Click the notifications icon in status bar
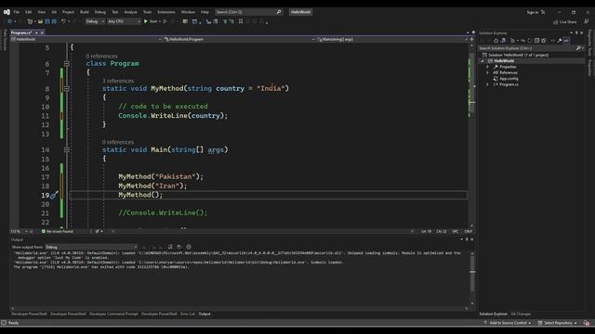The height and width of the screenshot is (334, 595). [587, 323]
